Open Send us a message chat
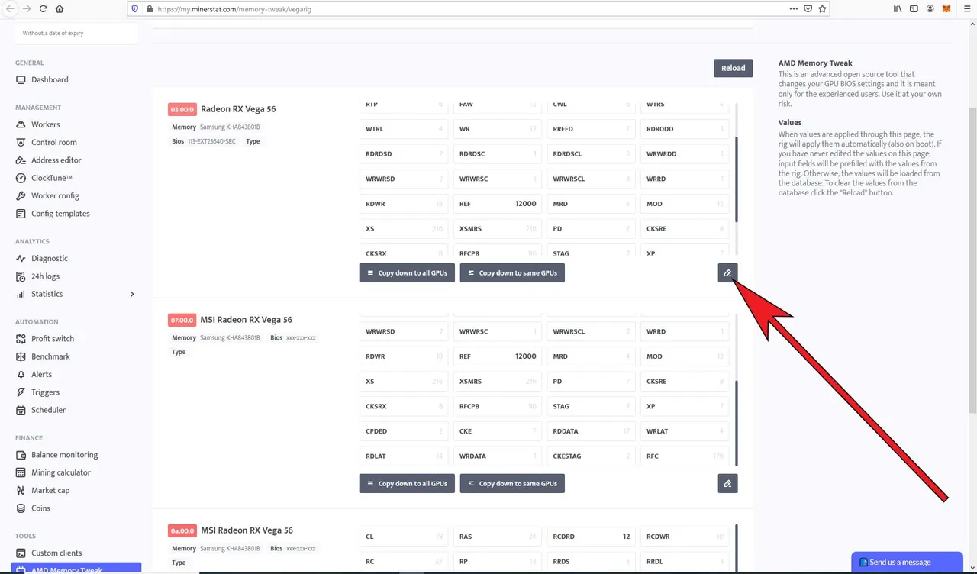The height and width of the screenshot is (574, 977). [x=907, y=563]
